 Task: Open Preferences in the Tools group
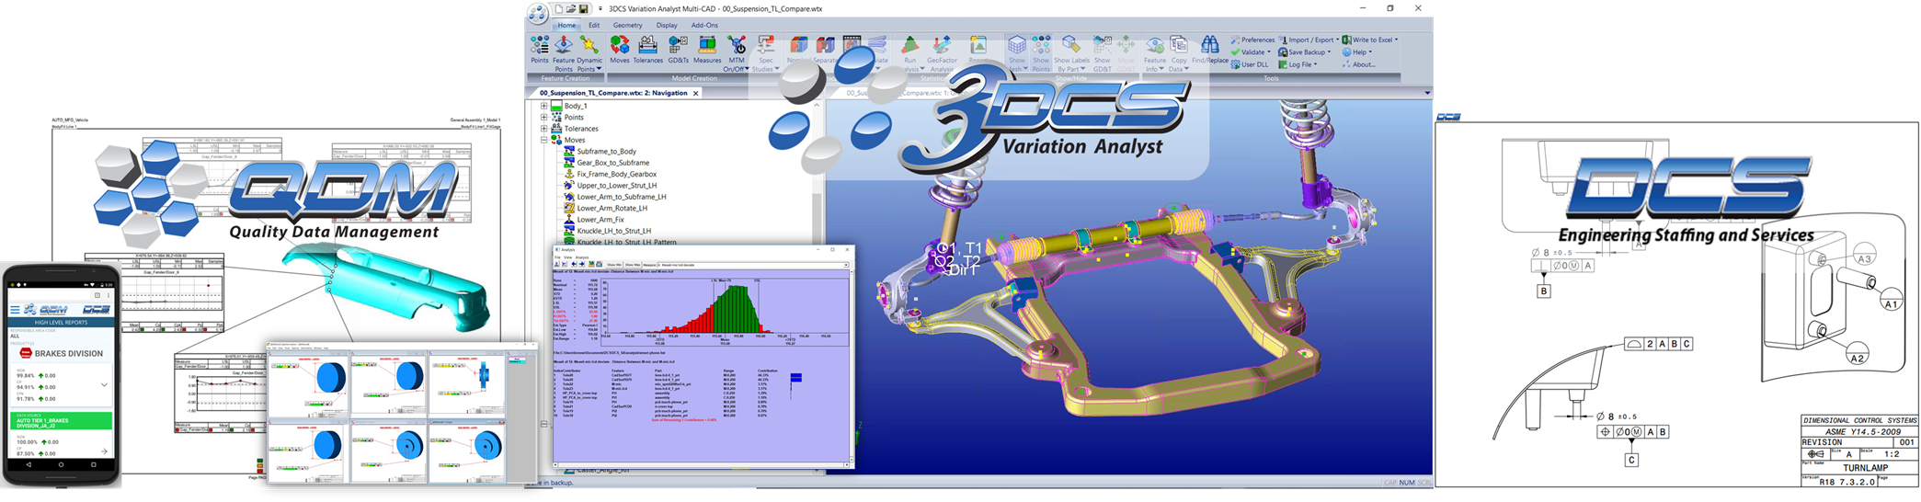[1252, 40]
